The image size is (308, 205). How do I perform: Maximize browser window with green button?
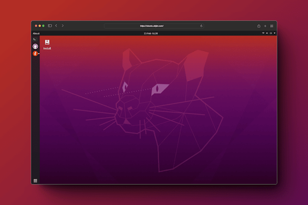44,26
